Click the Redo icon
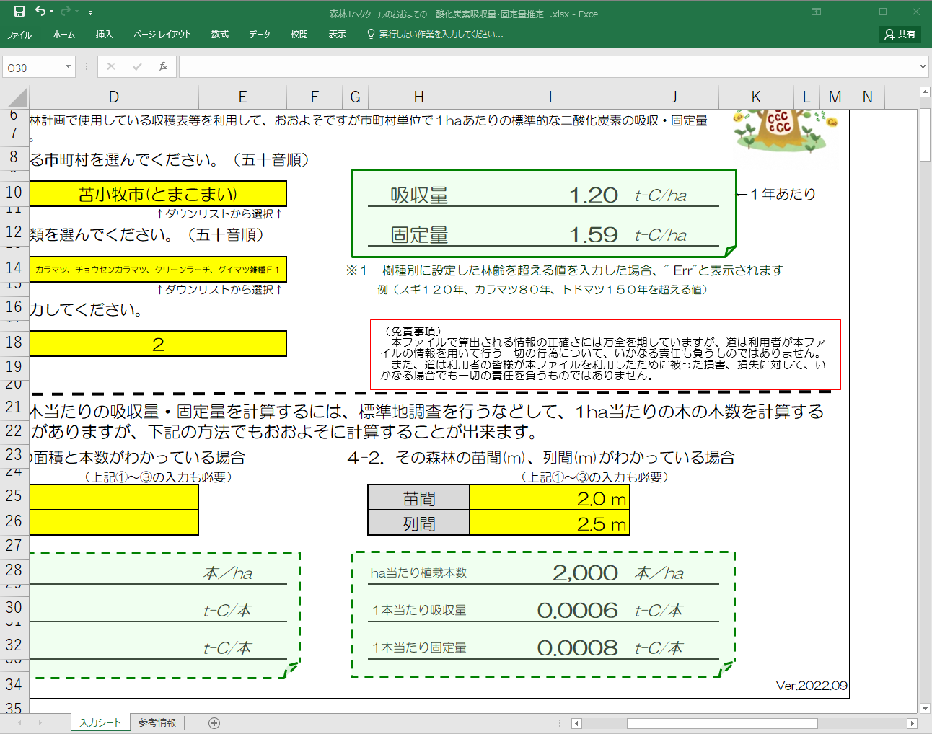 pyautogui.click(x=64, y=9)
